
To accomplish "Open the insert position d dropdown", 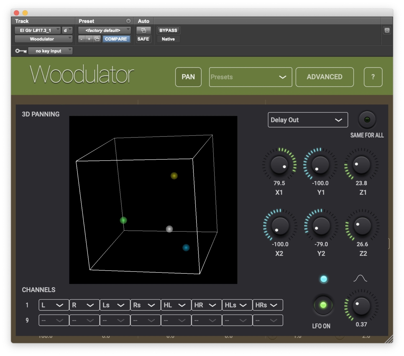I will click(x=67, y=30).
